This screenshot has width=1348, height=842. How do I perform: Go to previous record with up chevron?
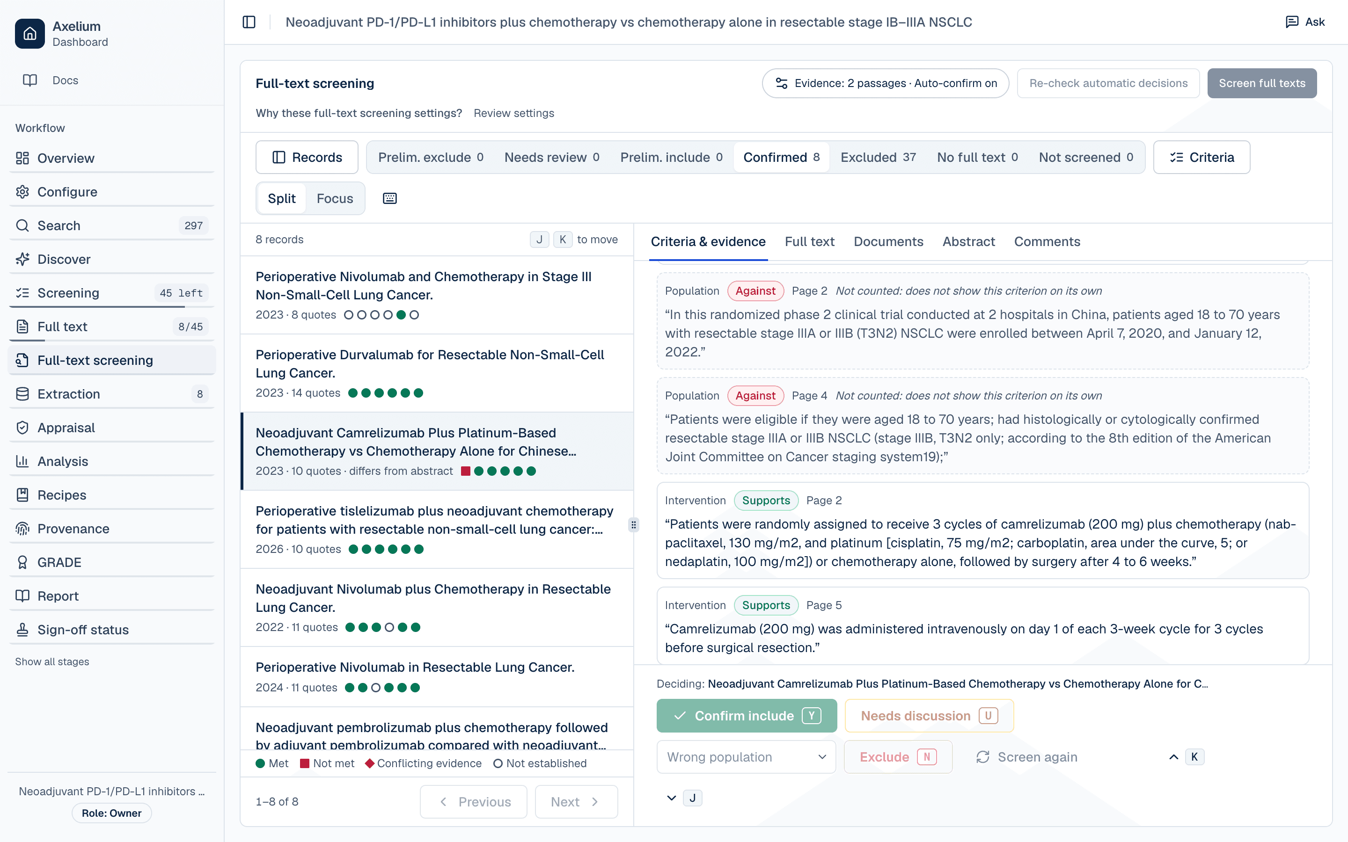pos(1174,757)
